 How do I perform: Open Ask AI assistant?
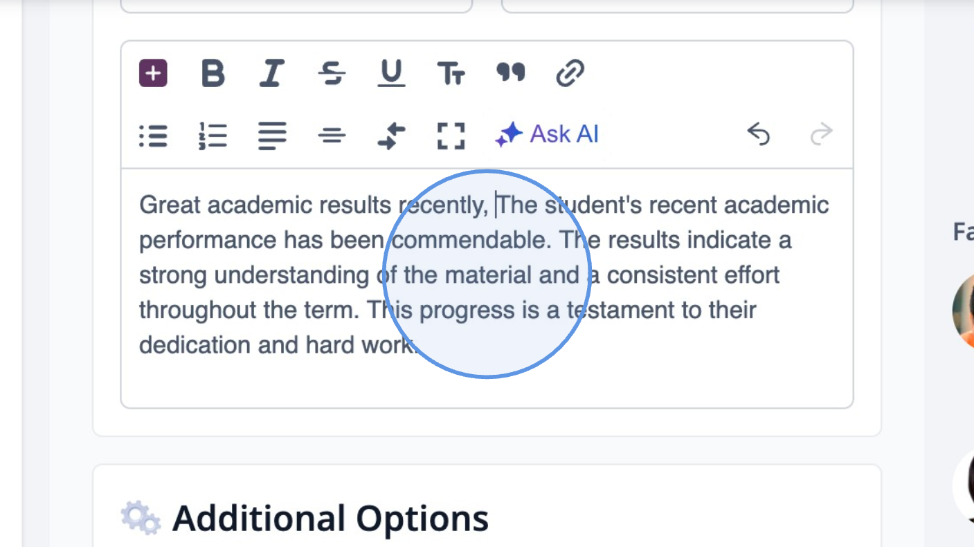pyautogui.click(x=547, y=134)
